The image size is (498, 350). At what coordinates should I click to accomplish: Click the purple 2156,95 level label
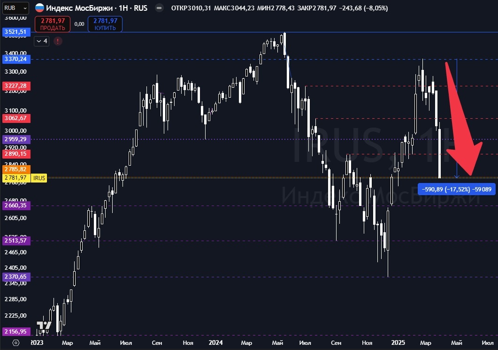16,332
